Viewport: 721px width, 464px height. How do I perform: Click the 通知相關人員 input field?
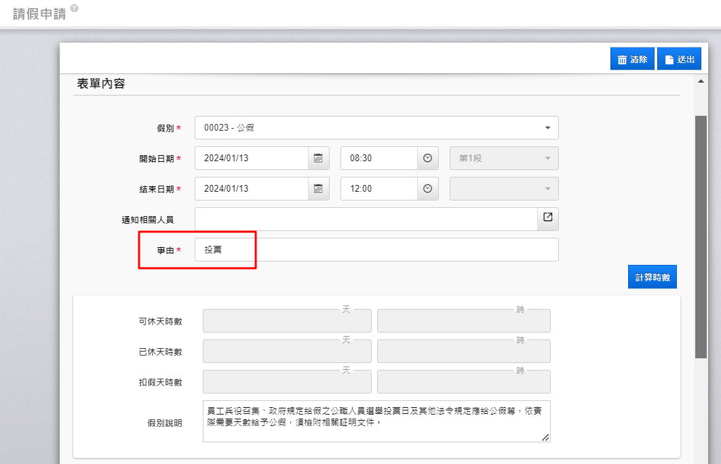[x=366, y=219]
